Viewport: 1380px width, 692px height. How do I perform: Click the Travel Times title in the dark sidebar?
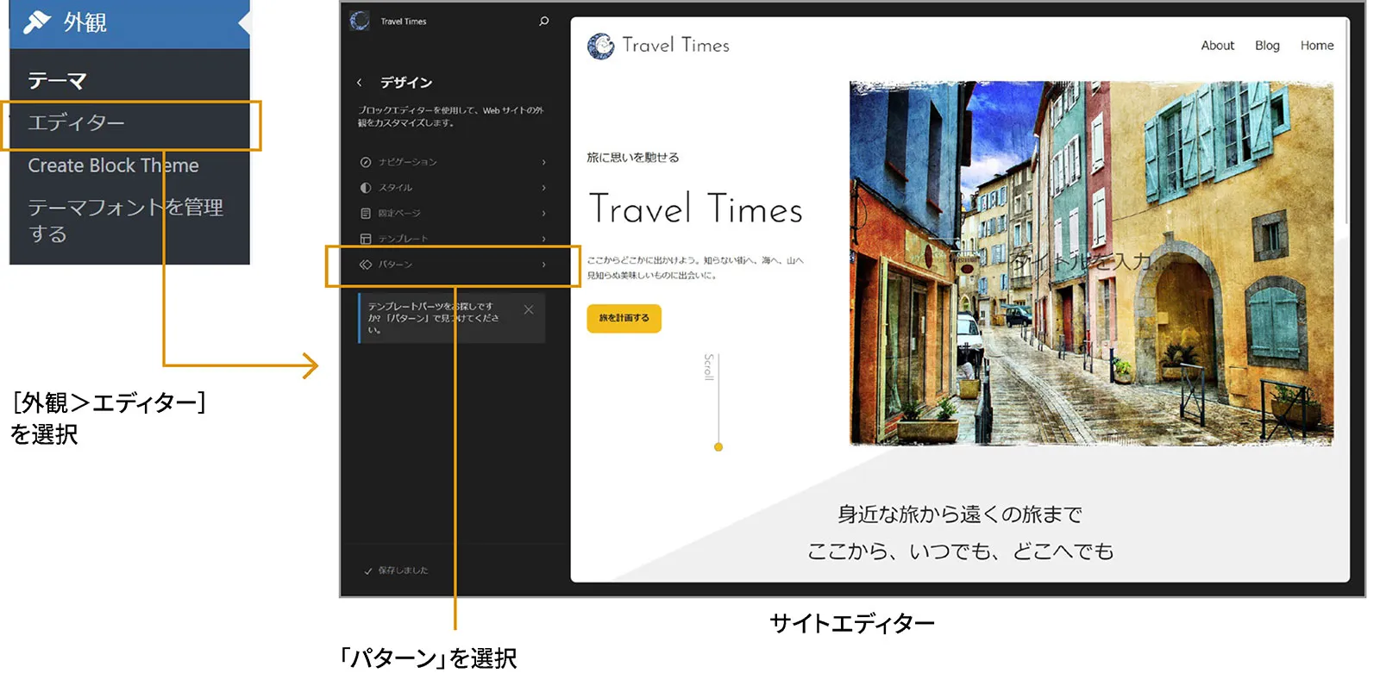click(x=404, y=22)
